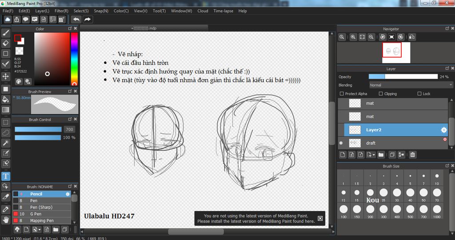Select the G Pen brush
Image resolution: width=455 pixels, height=240 pixels.
(41, 214)
